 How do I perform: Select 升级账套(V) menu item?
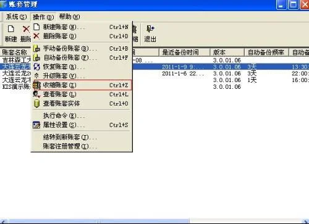(x=81, y=76)
